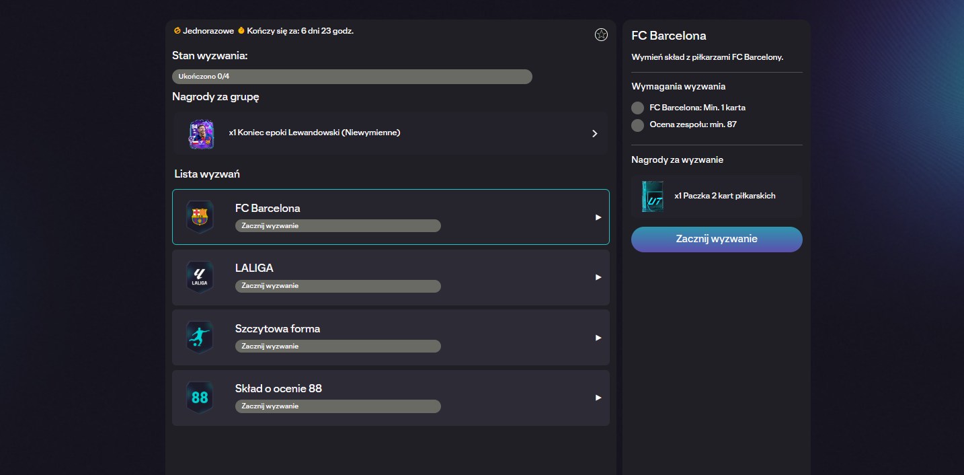Expand the Koniec epoki Lewandowski reward chevron
Image resolution: width=964 pixels, height=475 pixels.
(x=594, y=133)
